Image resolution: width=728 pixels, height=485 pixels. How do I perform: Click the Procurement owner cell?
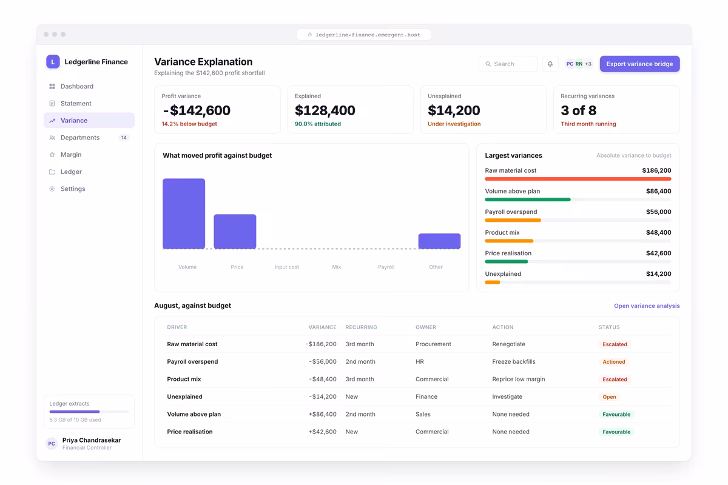click(x=433, y=344)
